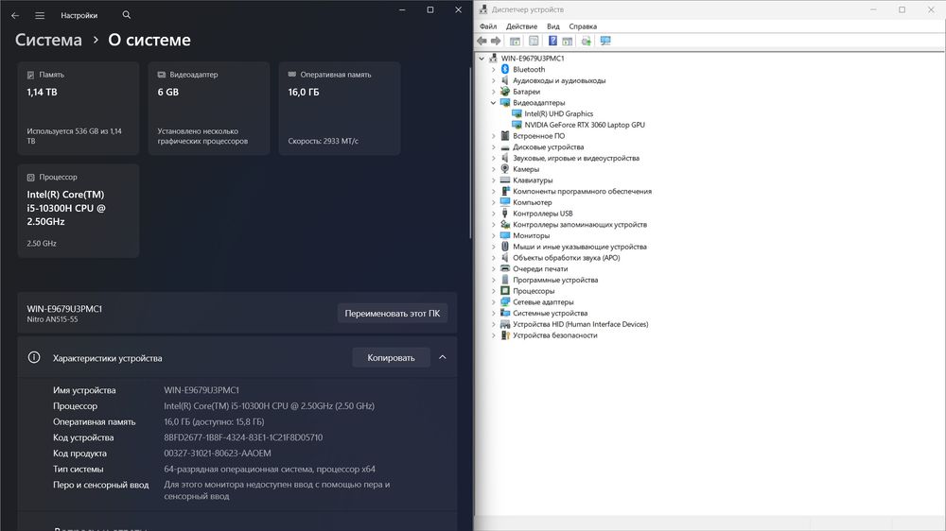Viewport: 946px width, 531px height.
Task: Click the blue question mark help icon
Action: click(x=552, y=41)
